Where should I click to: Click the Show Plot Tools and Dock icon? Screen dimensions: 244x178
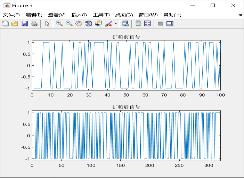170,24
